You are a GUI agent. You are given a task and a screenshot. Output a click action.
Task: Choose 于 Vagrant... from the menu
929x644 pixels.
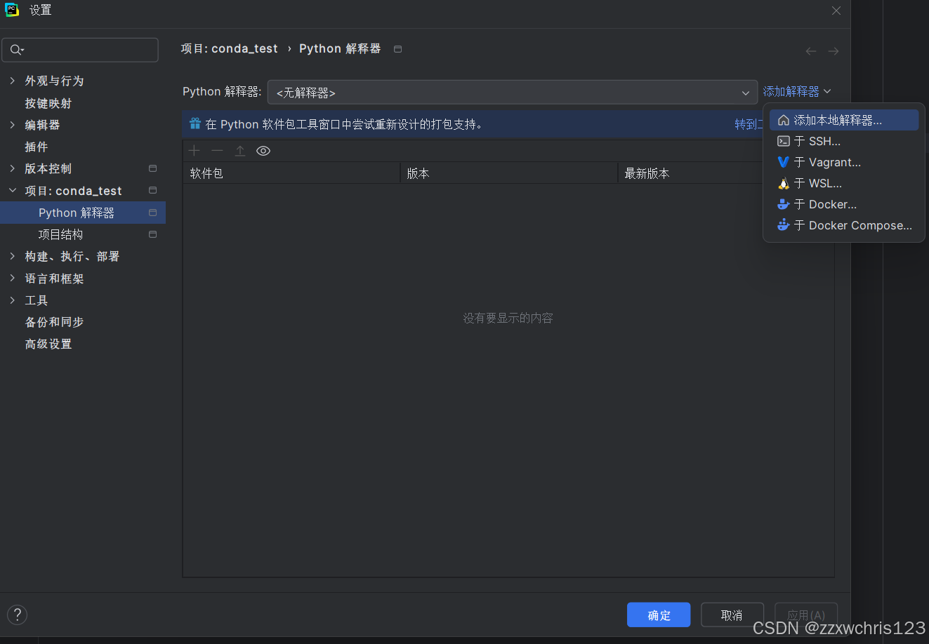[x=844, y=162]
